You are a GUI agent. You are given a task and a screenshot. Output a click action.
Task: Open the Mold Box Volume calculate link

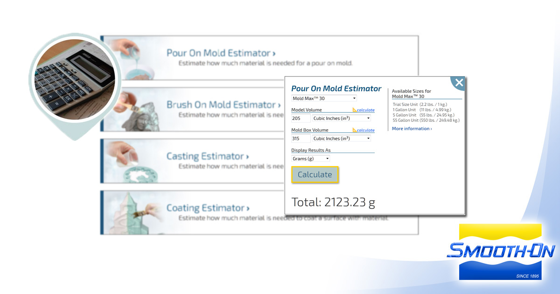pyautogui.click(x=364, y=130)
